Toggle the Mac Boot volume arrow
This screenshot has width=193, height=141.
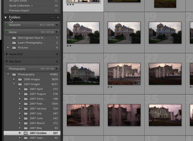57,61
